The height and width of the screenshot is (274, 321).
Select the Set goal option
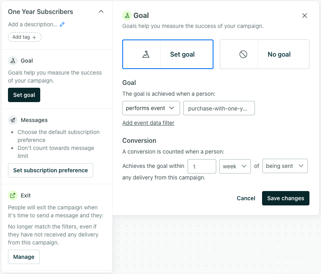[182, 54]
